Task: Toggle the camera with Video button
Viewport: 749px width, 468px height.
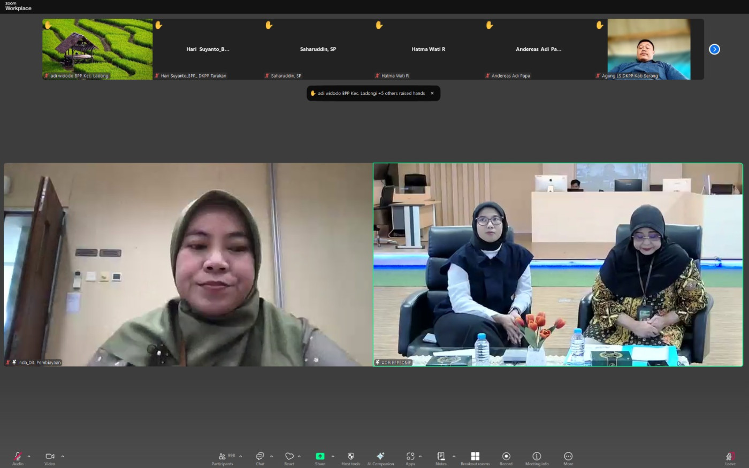Action: 50,457
